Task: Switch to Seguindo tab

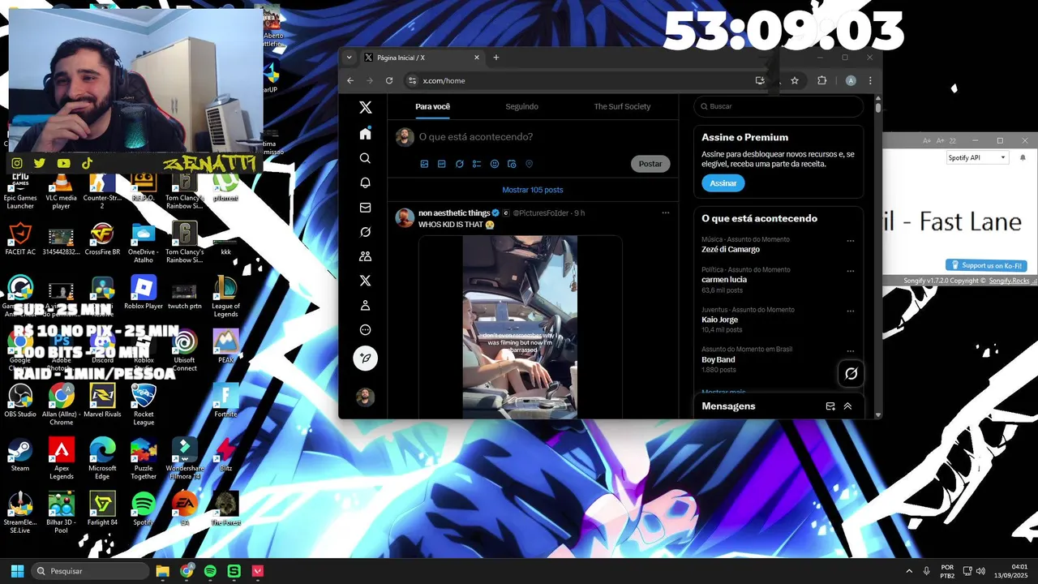Action: [521, 106]
